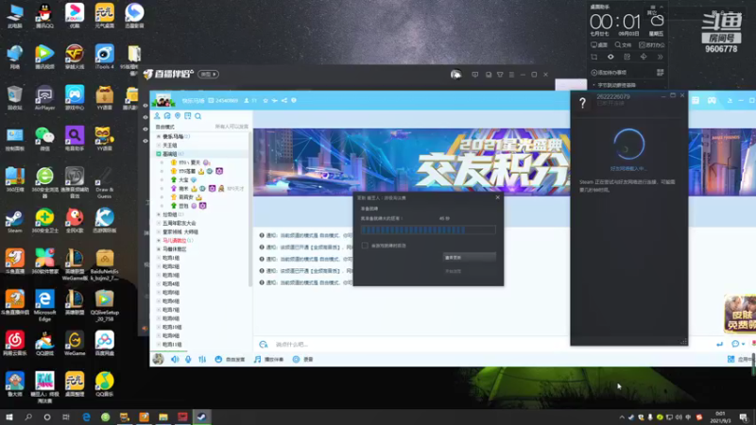Click the calendar board icon in YY channel toolbar
This screenshot has height=425, width=756.
click(x=187, y=116)
